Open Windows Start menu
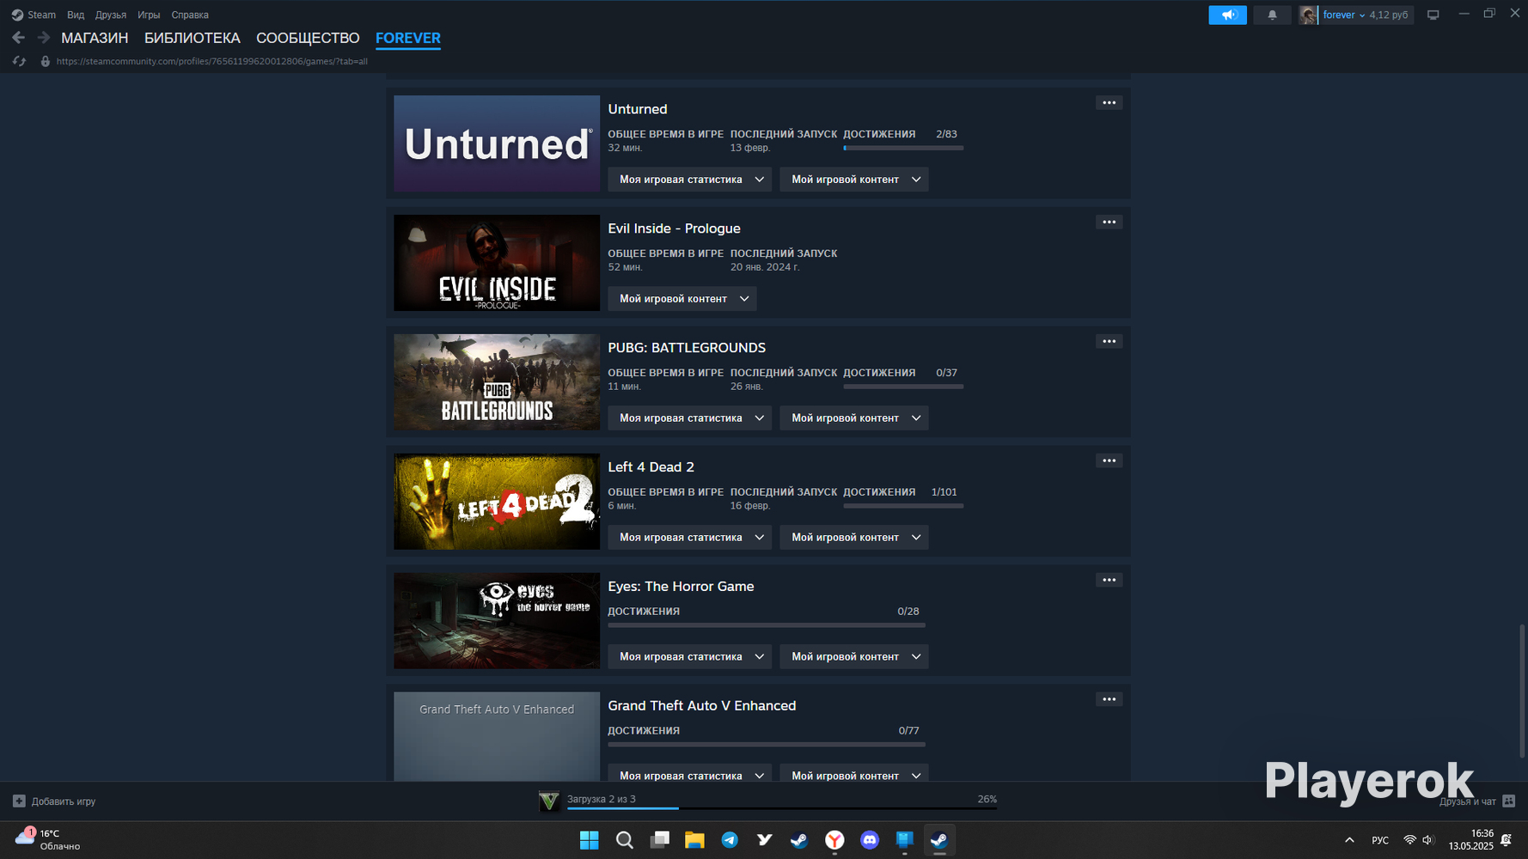The image size is (1528, 859). point(590,840)
